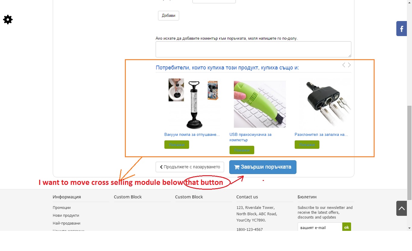Click the Добави button
The height and width of the screenshot is (251, 412).
169,16
